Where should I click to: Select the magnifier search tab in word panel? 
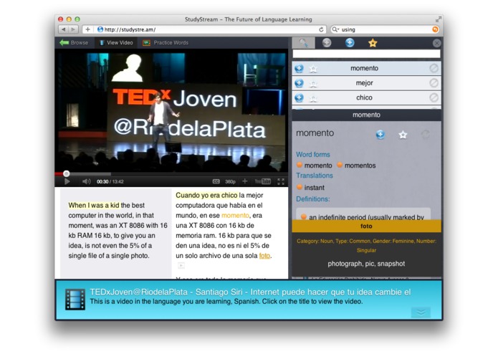click(x=304, y=42)
